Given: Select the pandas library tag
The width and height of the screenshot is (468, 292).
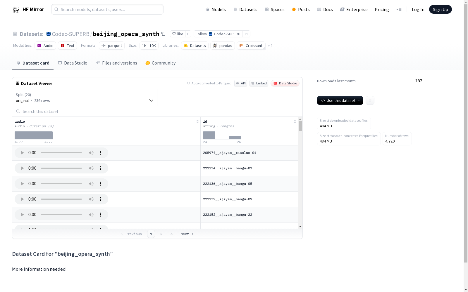Looking at the screenshot, I should [223, 46].
